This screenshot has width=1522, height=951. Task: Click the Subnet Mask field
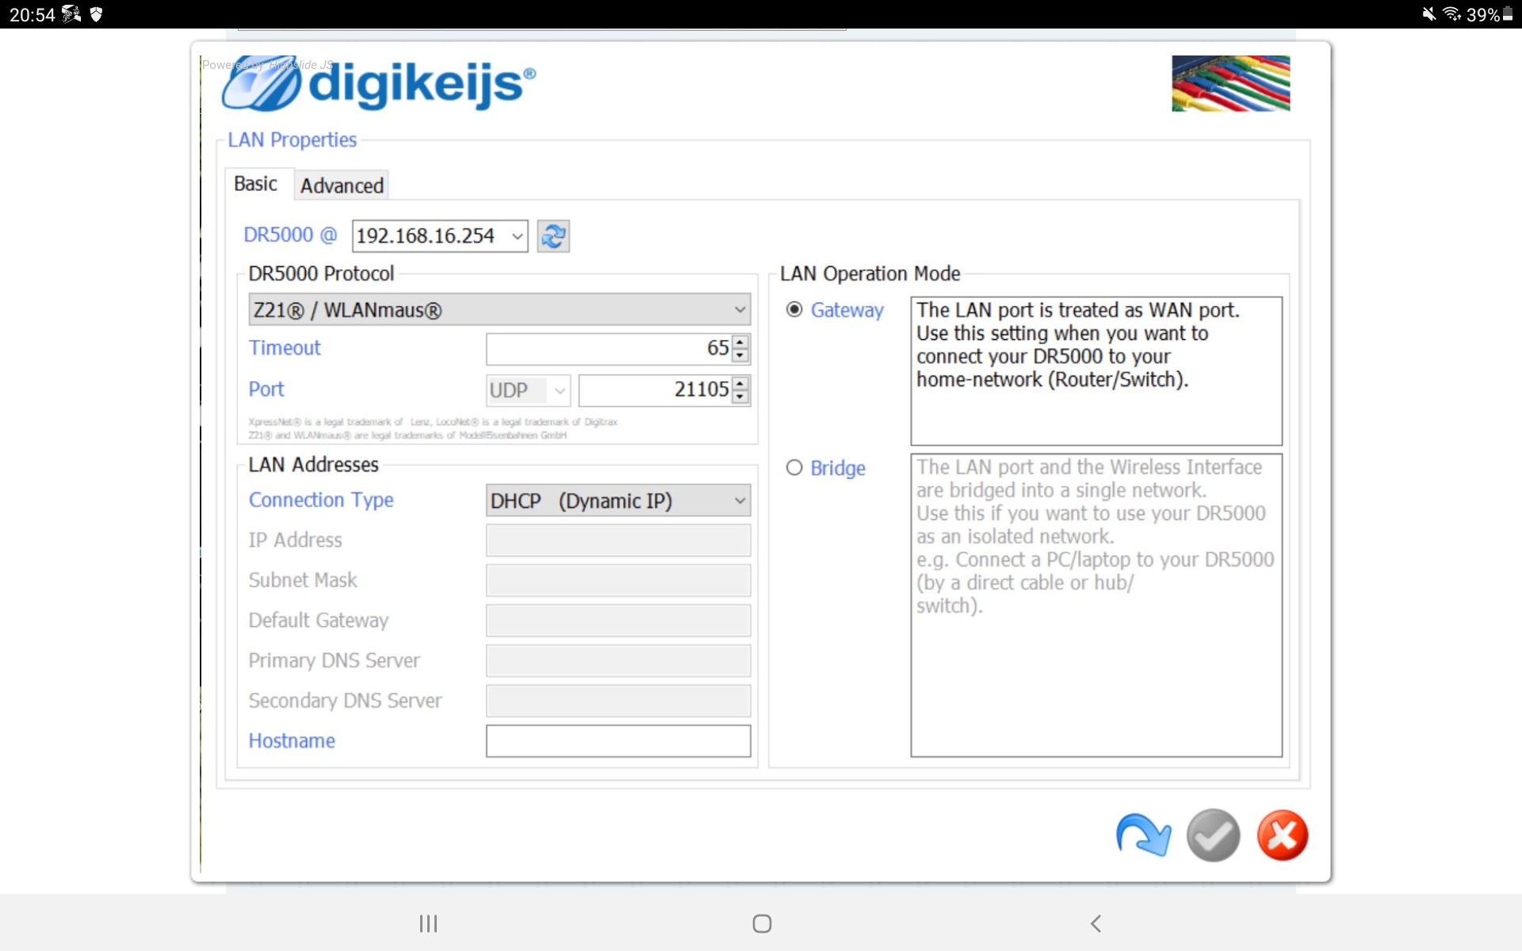click(x=618, y=580)
